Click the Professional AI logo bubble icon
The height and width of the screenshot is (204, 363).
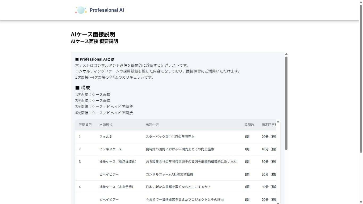pos(81,10)
